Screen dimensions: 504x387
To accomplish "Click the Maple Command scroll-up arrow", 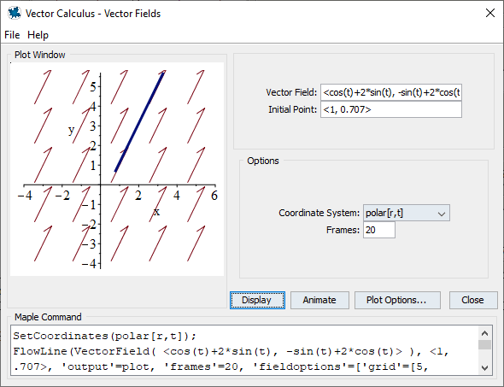I will [484, 333].
